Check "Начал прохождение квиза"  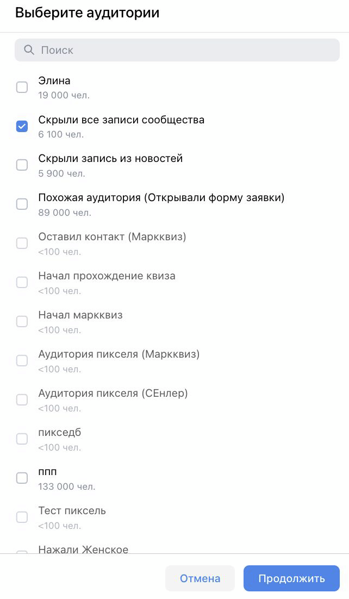click(x=22, y=282)
